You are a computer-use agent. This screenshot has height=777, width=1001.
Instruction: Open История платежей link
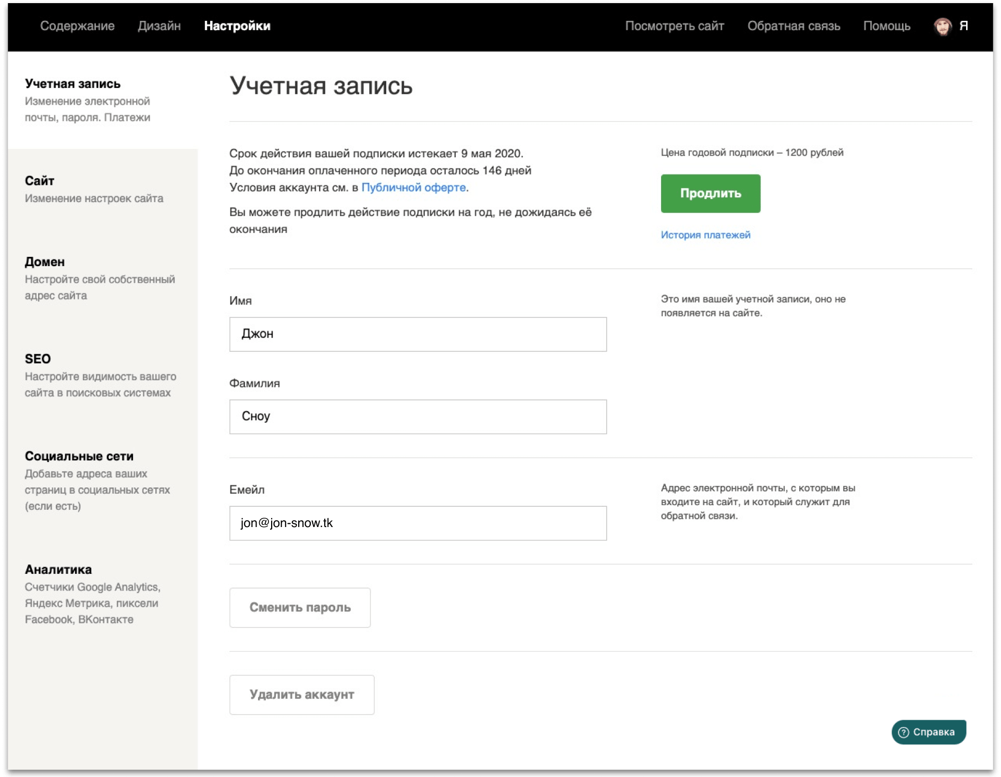(705, 235)
